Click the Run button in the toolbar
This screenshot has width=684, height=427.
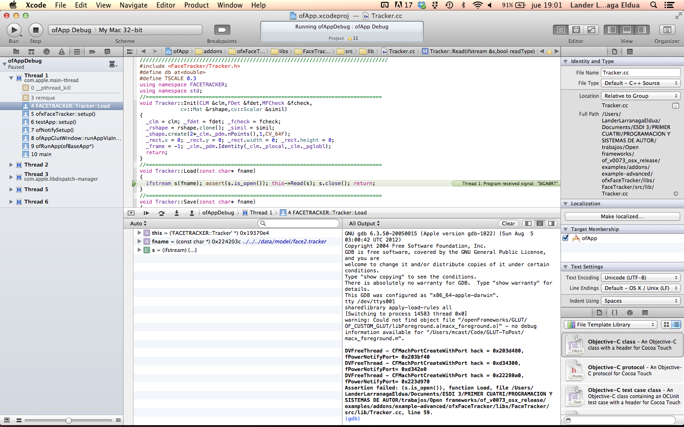click(14, 30)
